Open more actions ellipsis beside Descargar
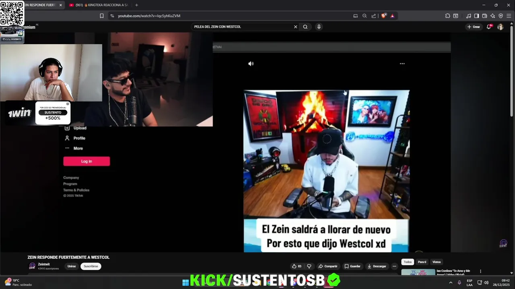This screenshot has width=515, height=289. pos(394,266)
